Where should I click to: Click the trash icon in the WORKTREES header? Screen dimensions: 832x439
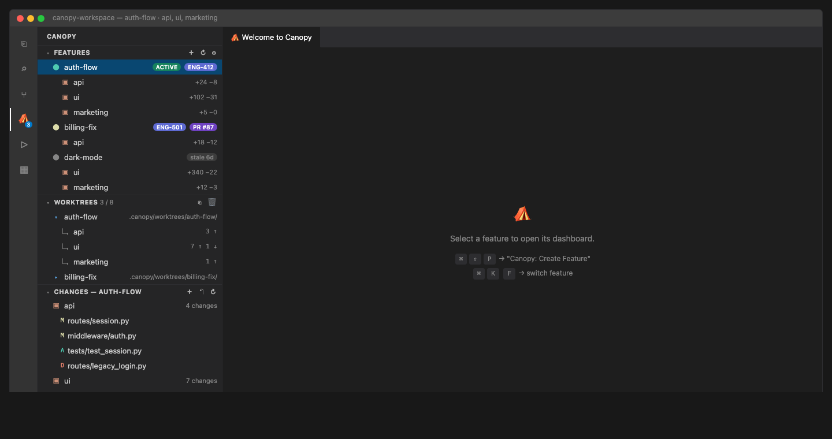coord(211,202)
